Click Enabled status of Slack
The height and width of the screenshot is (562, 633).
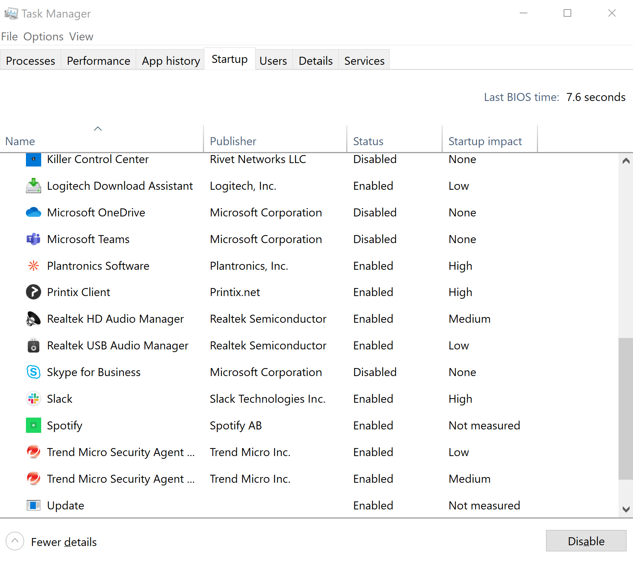coord(373,399)
